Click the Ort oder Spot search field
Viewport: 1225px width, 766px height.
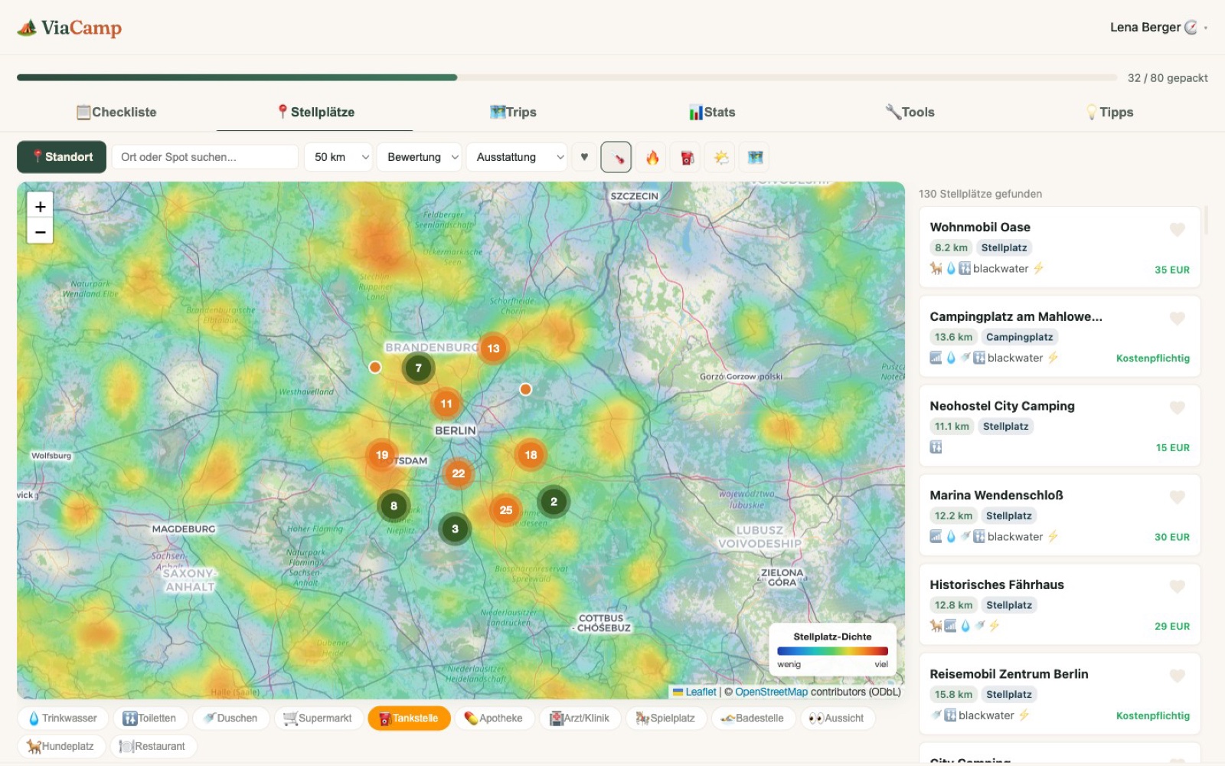(204, 156)
